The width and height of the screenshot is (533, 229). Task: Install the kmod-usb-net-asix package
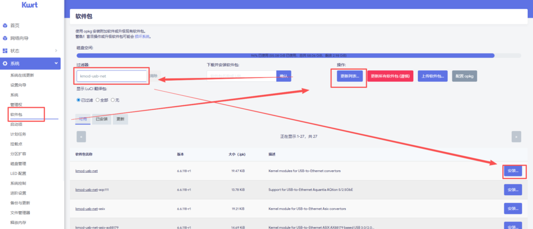[513, 208]
